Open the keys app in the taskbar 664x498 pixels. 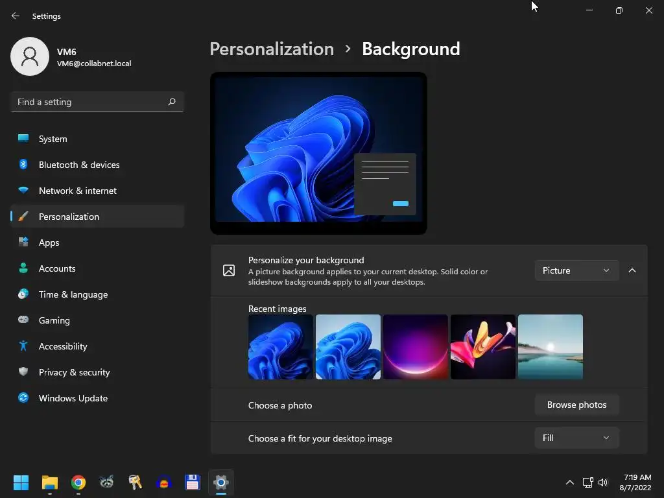(x=135, y=482)
